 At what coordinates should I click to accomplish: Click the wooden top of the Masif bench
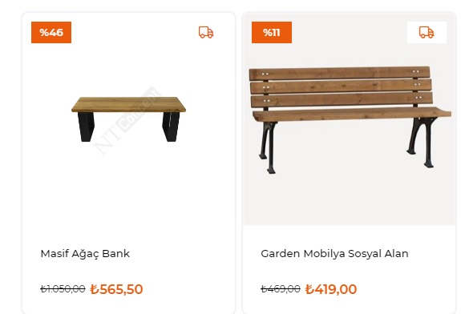tap(128, 104)
